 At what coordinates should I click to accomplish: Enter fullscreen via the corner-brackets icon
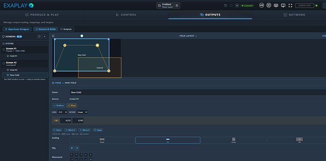click(291, 6)
